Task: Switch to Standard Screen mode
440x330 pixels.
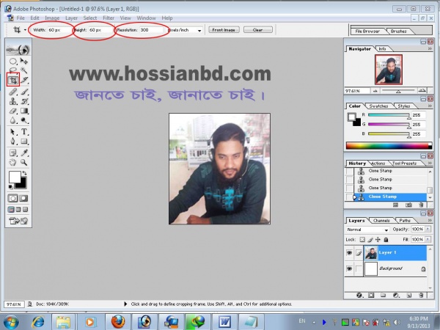Action: [x=11, y=209]
